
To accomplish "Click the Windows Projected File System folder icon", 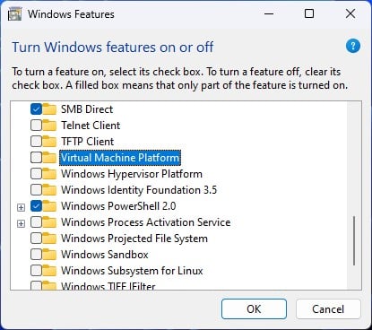I will (49, 239).
